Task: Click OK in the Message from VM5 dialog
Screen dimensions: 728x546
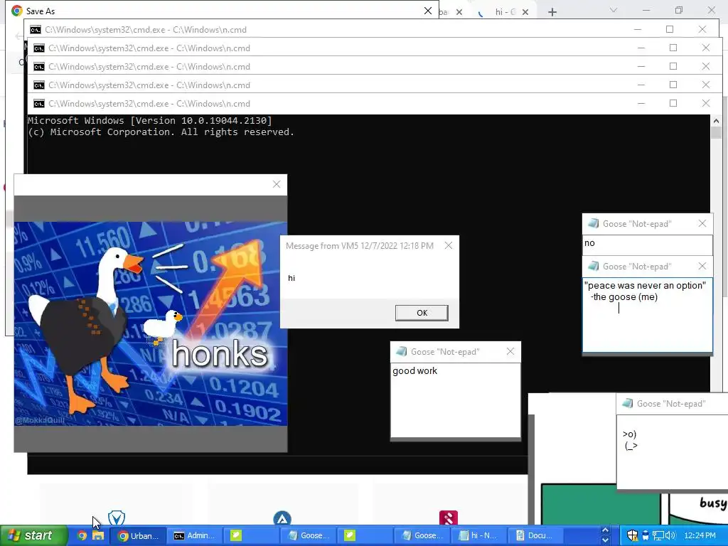Action: click(422, 313)
